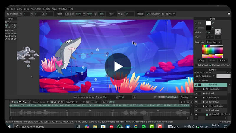Select the Rotate Workspace tool
This screenshot has width=236, height=133.
tap(12, 39)
